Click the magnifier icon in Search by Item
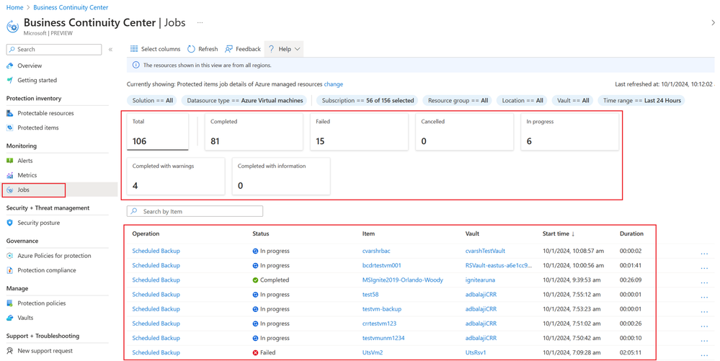This screenshot has height=361, width=720. click(x=134, y=211)
